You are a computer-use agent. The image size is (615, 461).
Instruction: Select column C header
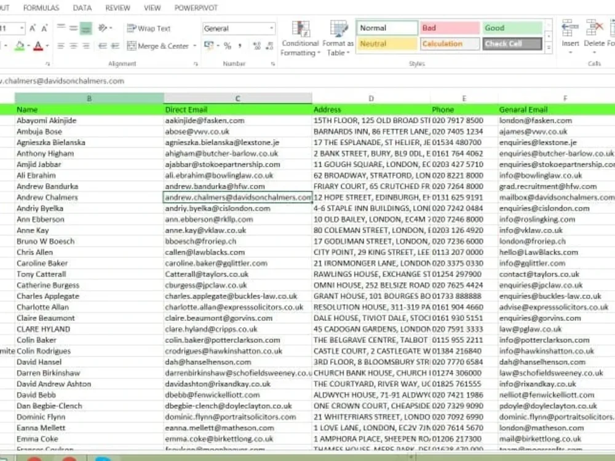tap(237, 98)
